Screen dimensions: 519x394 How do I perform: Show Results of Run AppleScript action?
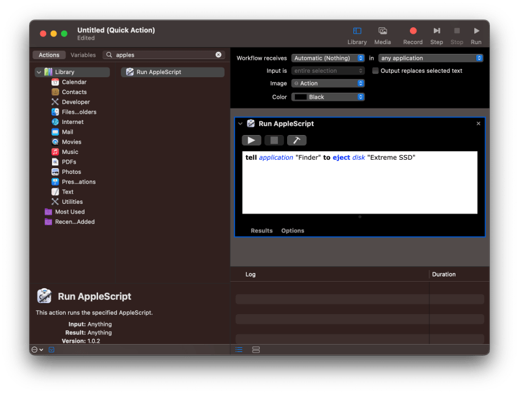click(x=262, y=230)
